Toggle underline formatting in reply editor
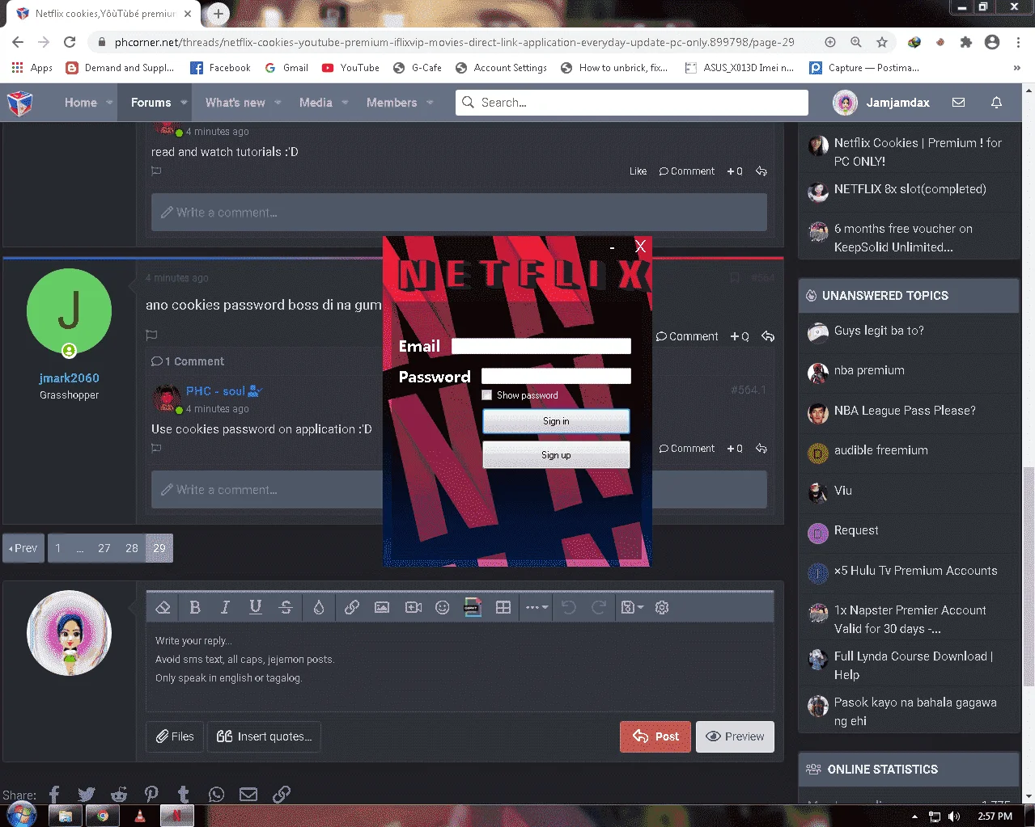Screen dimensions: 1035x827 click(256, 607)
